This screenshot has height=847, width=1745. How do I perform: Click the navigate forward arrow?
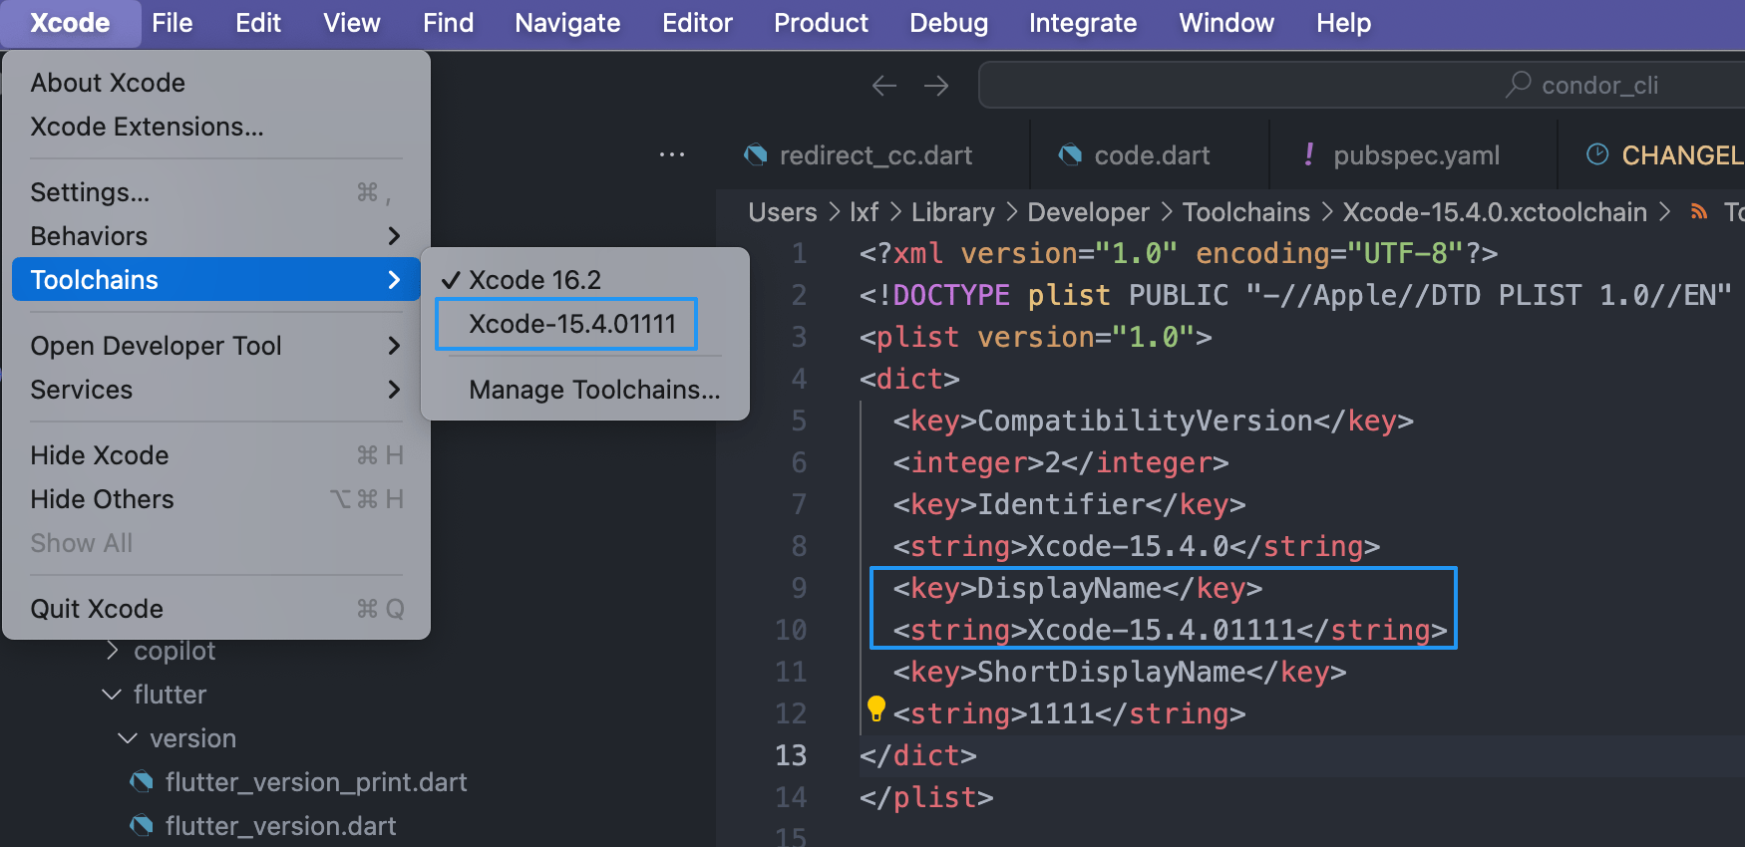936,86
